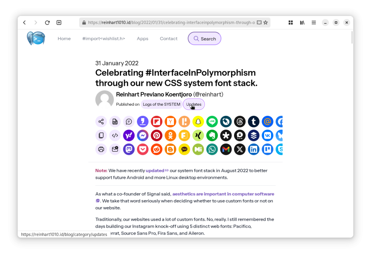
Task: Save the article to Evernote
Action: tap(212, 135)
